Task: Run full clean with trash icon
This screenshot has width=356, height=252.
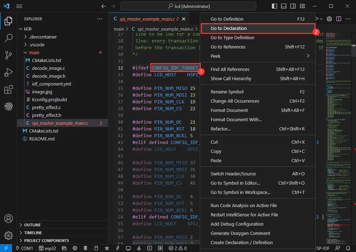Action: (85, 248)
